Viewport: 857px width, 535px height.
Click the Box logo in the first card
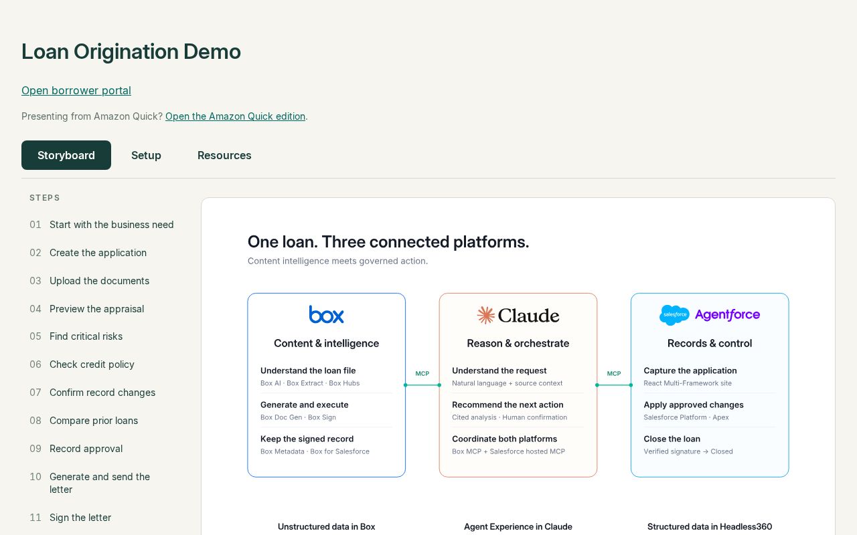(326, 314)
